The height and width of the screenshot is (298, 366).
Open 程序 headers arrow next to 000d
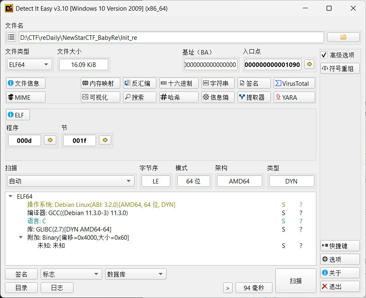click(x=50, y=140)
